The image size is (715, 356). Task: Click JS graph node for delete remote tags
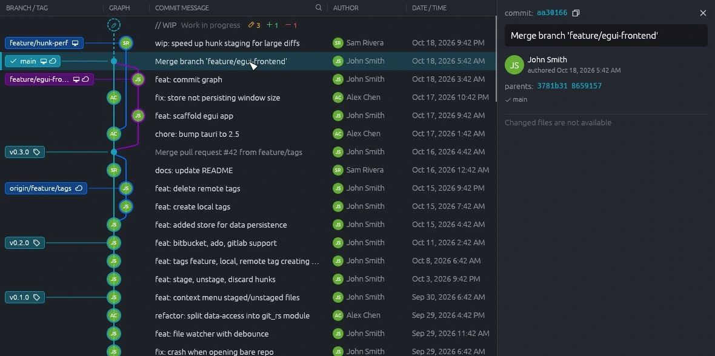[x=126, y=188]
